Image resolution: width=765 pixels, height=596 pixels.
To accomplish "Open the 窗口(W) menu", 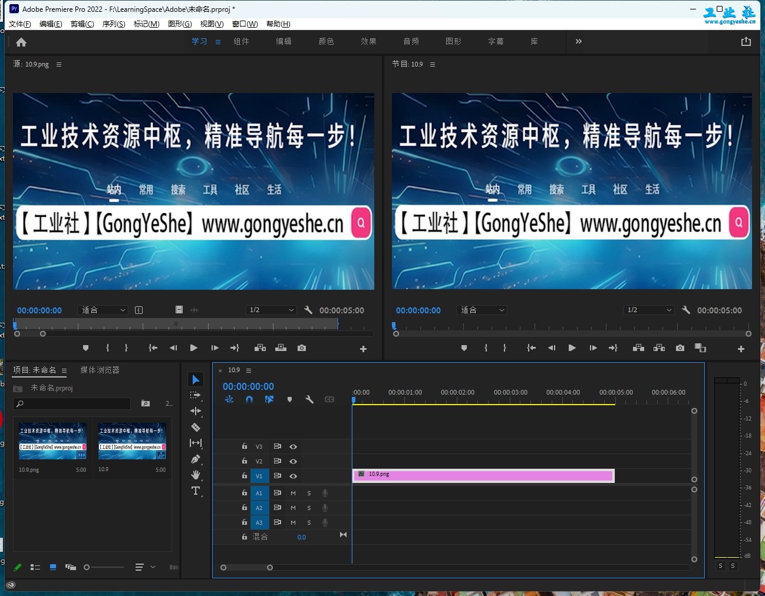I will pyautogui.click(x=245, y=24).
